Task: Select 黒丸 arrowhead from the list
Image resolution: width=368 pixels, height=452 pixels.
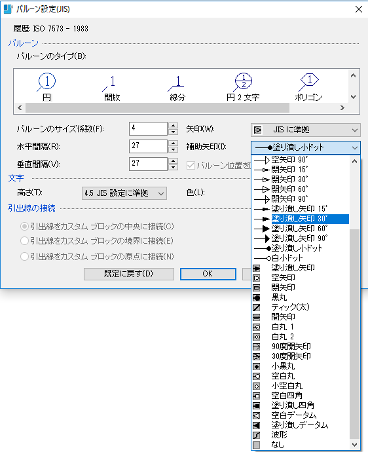Action: (300, 297)
